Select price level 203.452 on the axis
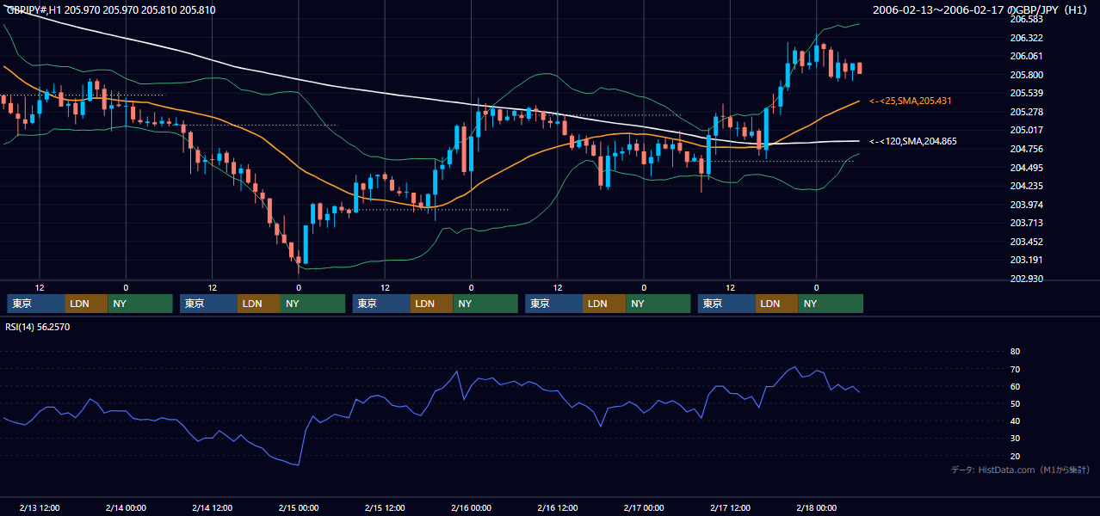Screen dimensions: 1100x516 [1026, 242]
